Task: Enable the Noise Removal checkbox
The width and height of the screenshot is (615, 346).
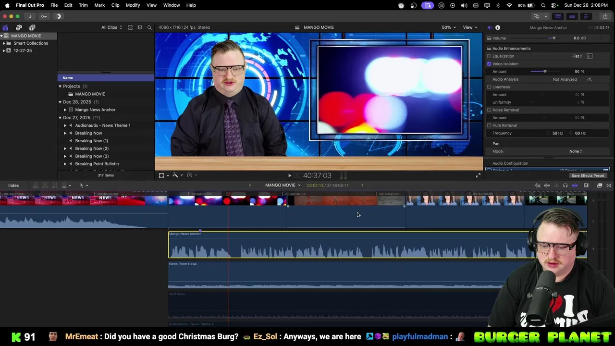Action: [x=489, y=110]
